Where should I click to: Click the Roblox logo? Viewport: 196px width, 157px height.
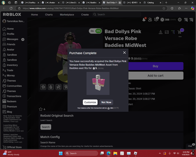(x=12, y=15)
